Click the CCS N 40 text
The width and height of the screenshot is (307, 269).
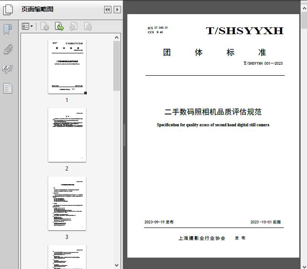(x=155, y=32)
